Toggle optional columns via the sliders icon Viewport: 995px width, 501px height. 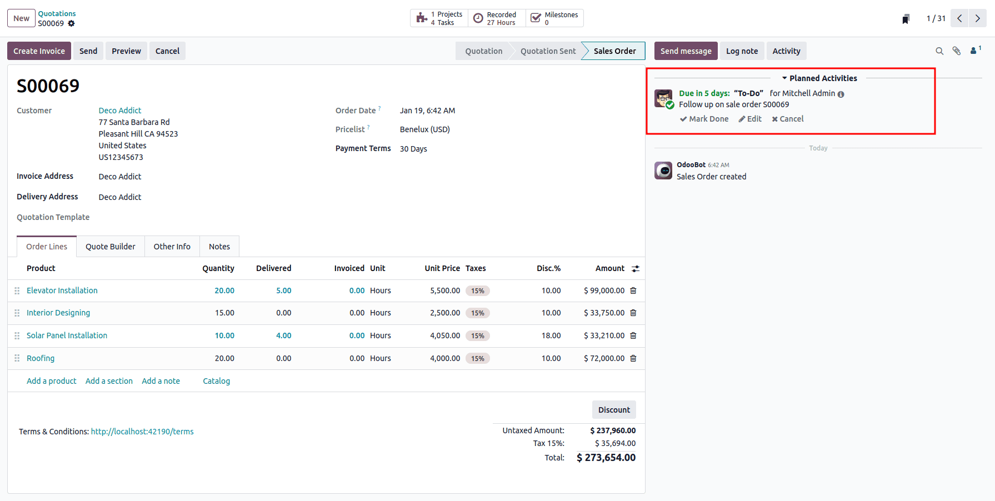point(635,268)
